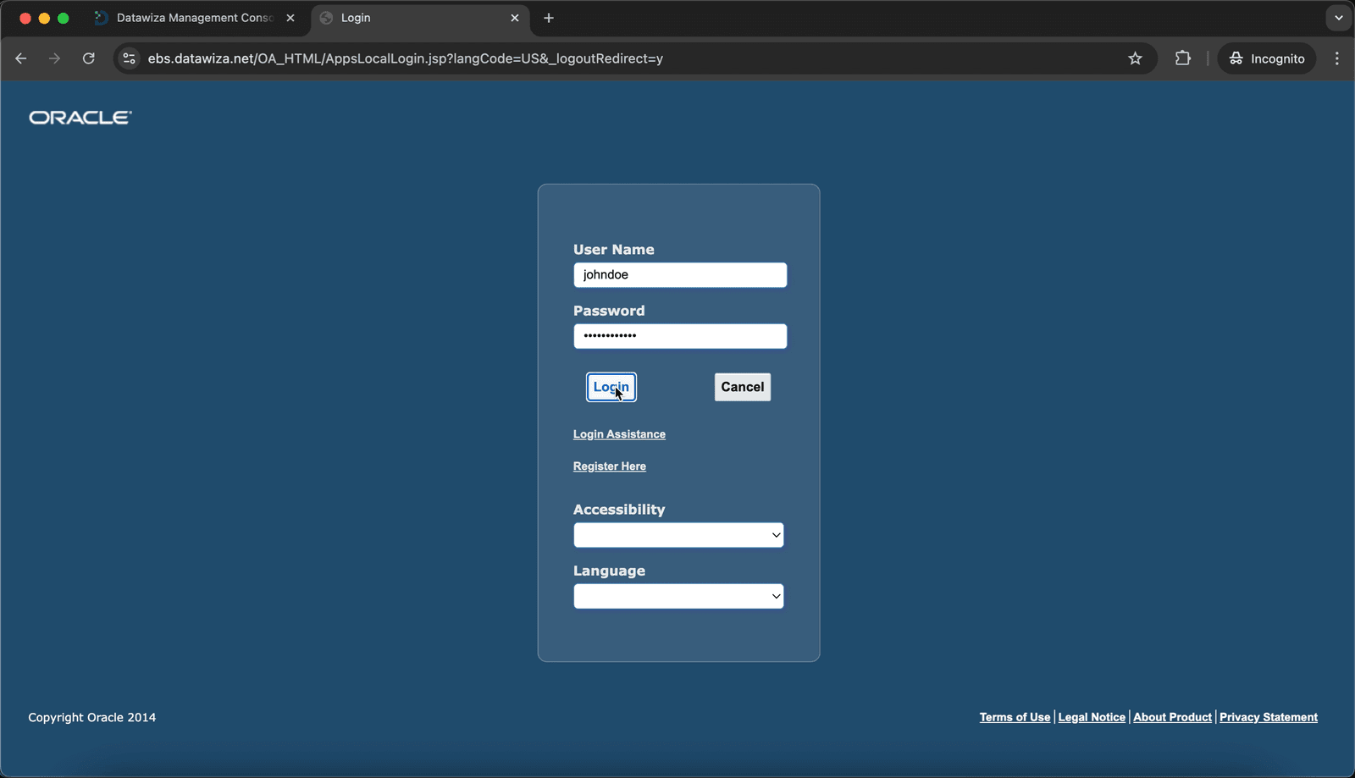
Task: Bookmark this page with the star icon
Action: 1135,58
